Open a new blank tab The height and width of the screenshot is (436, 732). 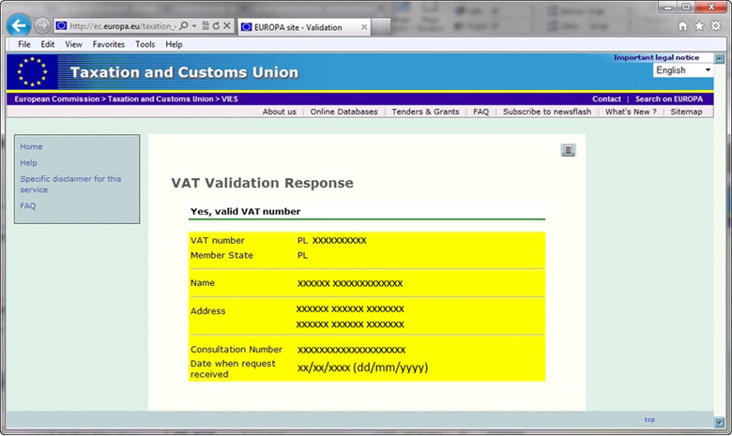(381, 27)
